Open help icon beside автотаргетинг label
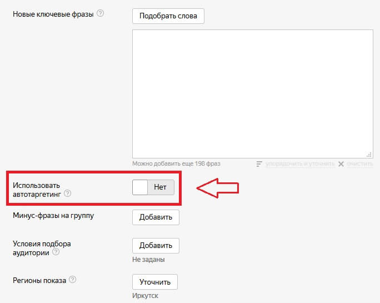Image resolution: width=380 pixels, height=303 pixels. tap(67, 193)
